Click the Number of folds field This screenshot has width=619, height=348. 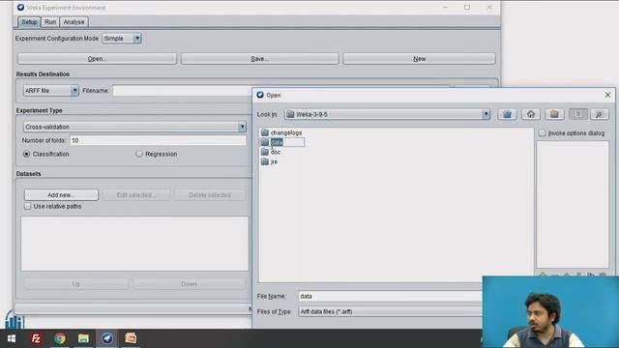[x=158, y=140]
